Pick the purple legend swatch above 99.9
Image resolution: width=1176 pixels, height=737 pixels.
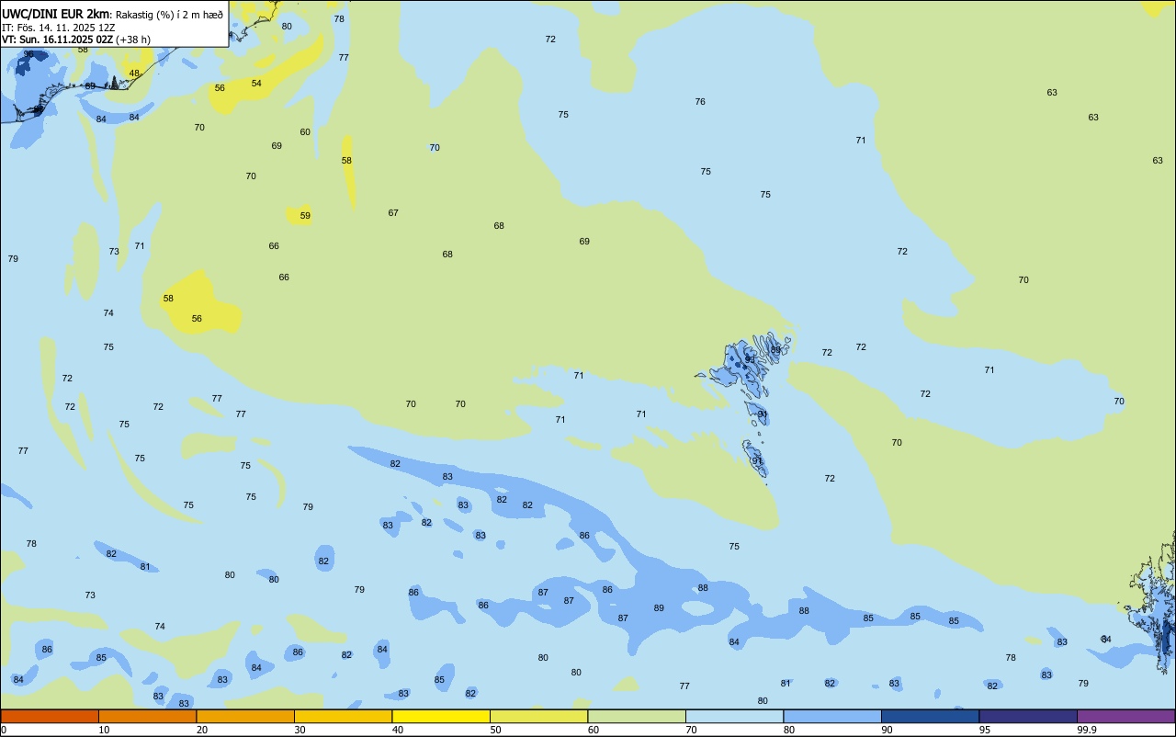[1125, 716]
